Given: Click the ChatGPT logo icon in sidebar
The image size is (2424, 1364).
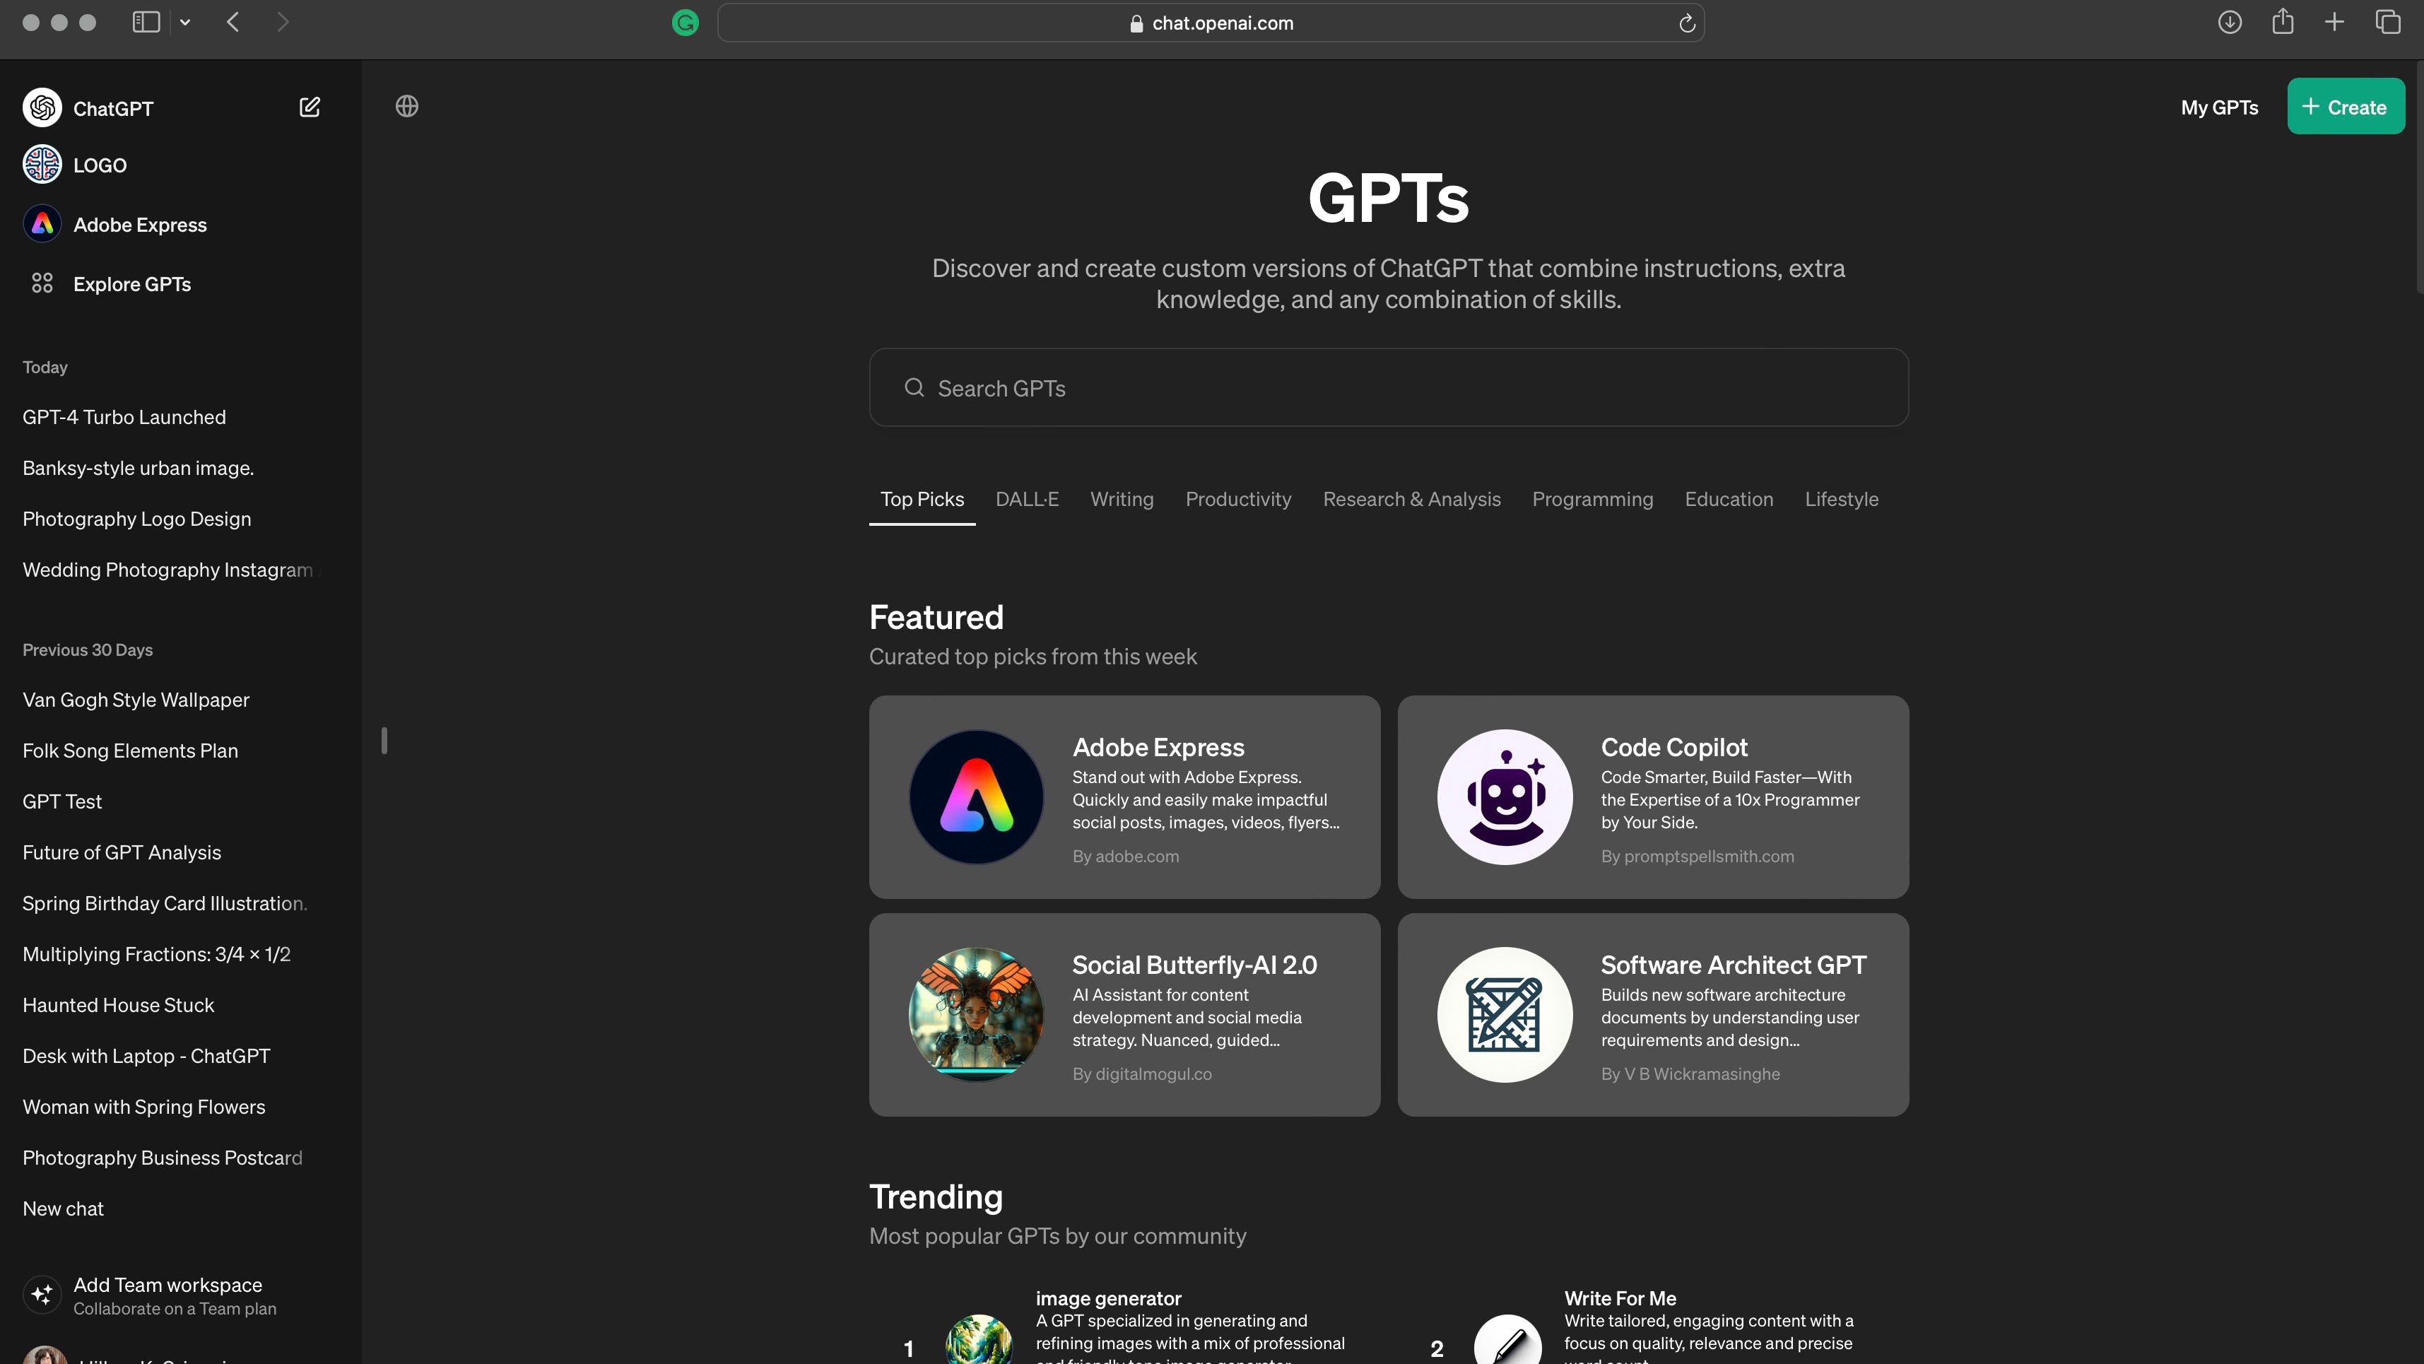Looking at the screenshot, I should [42, 108].
